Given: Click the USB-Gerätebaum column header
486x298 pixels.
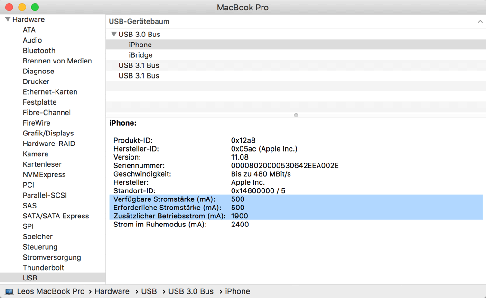Looking at the screenshot, I should point(296,21).
